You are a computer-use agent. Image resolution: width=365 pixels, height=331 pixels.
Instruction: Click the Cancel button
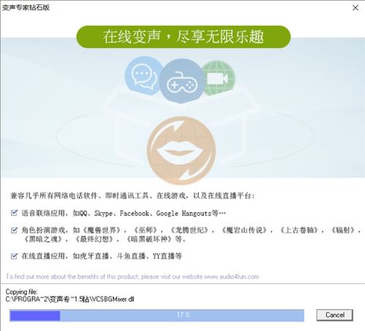coord(334,315)
